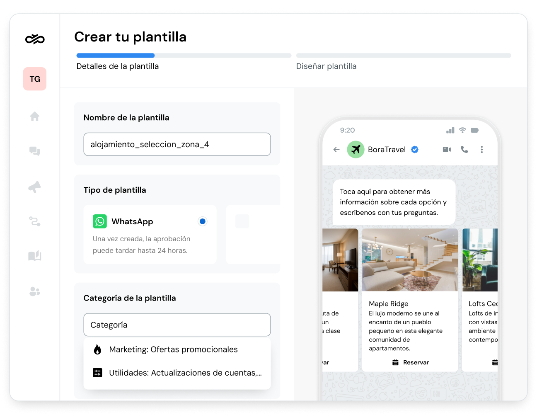This screenshot has height=415, width=537.
Task: Select the WhatsApp radio button
Action: pyautogui.click(x=202, y=221)
